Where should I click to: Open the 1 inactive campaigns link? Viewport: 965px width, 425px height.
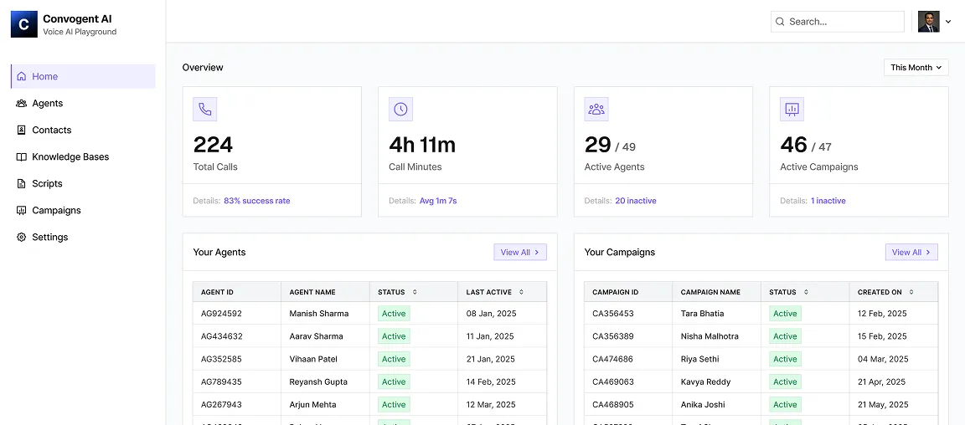pyautogui.click(x=828, y=201)
